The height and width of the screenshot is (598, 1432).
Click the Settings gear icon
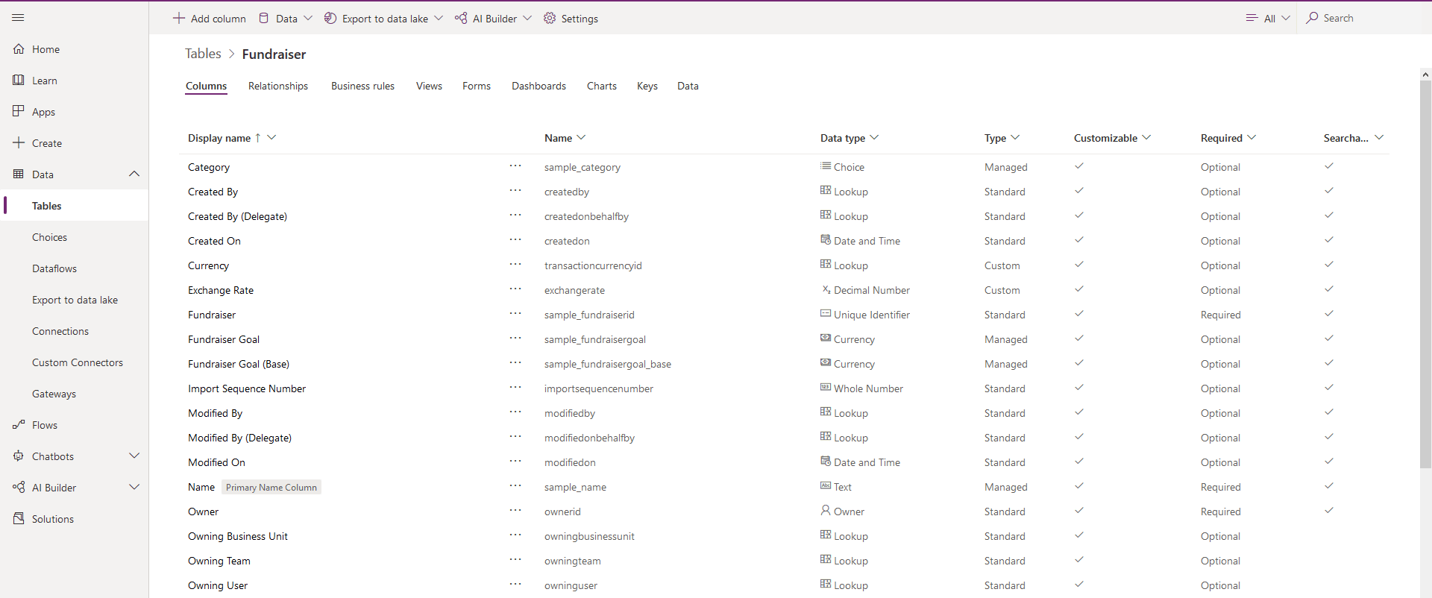click(550, 19)
